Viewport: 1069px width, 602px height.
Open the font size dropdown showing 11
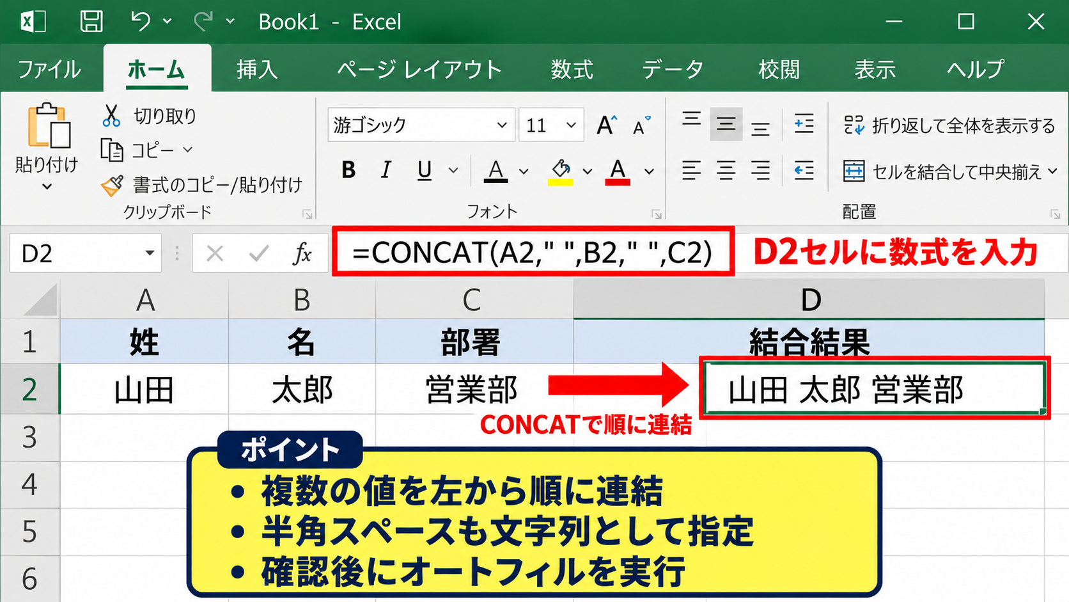571,125
